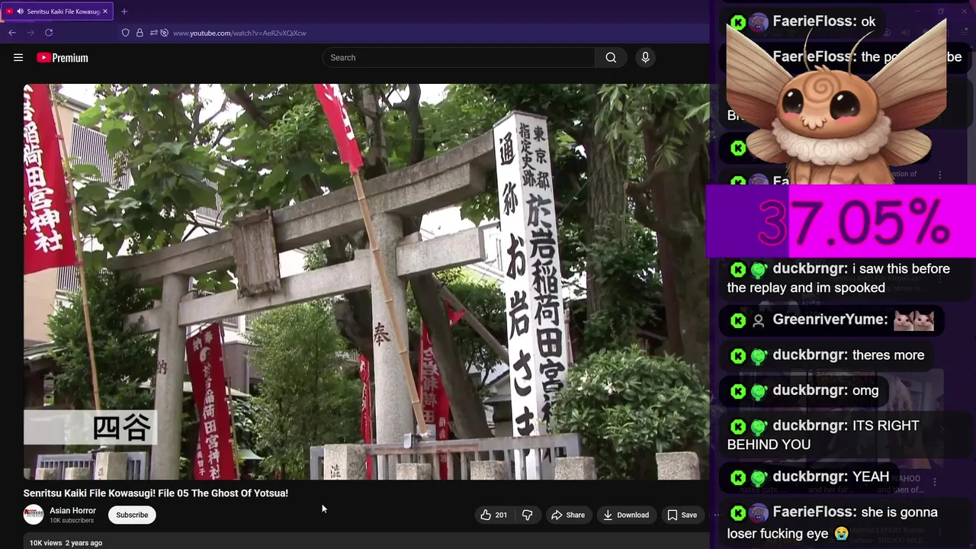Viewport: 976px width, 549px height.
Task: Like the video showing 201 likes
Action: coord(493,515)
